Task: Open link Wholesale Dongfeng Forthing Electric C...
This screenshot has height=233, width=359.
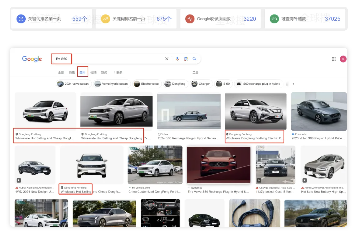Action: 254,138
